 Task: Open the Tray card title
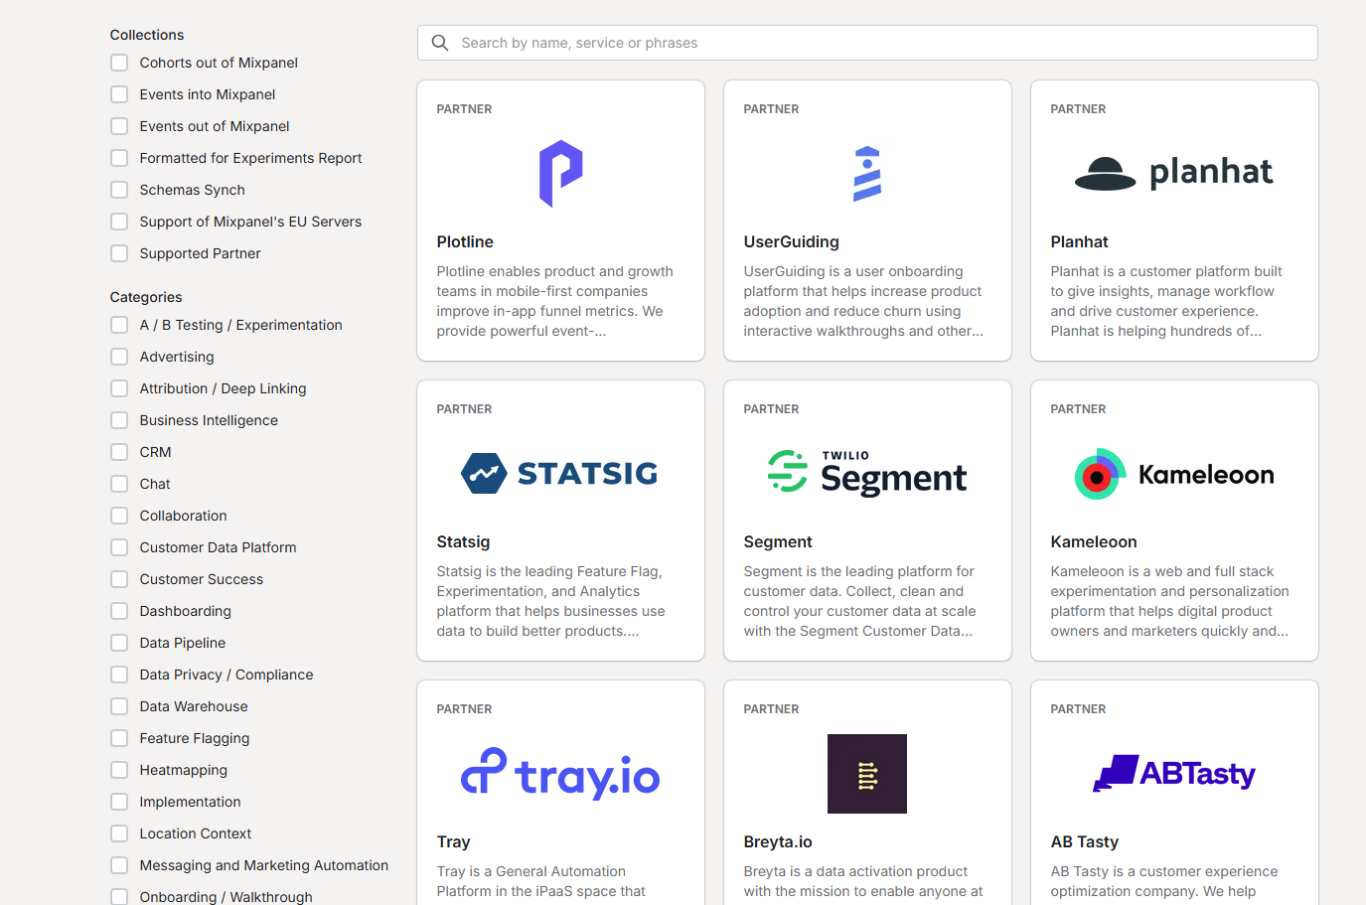[453, 841]
